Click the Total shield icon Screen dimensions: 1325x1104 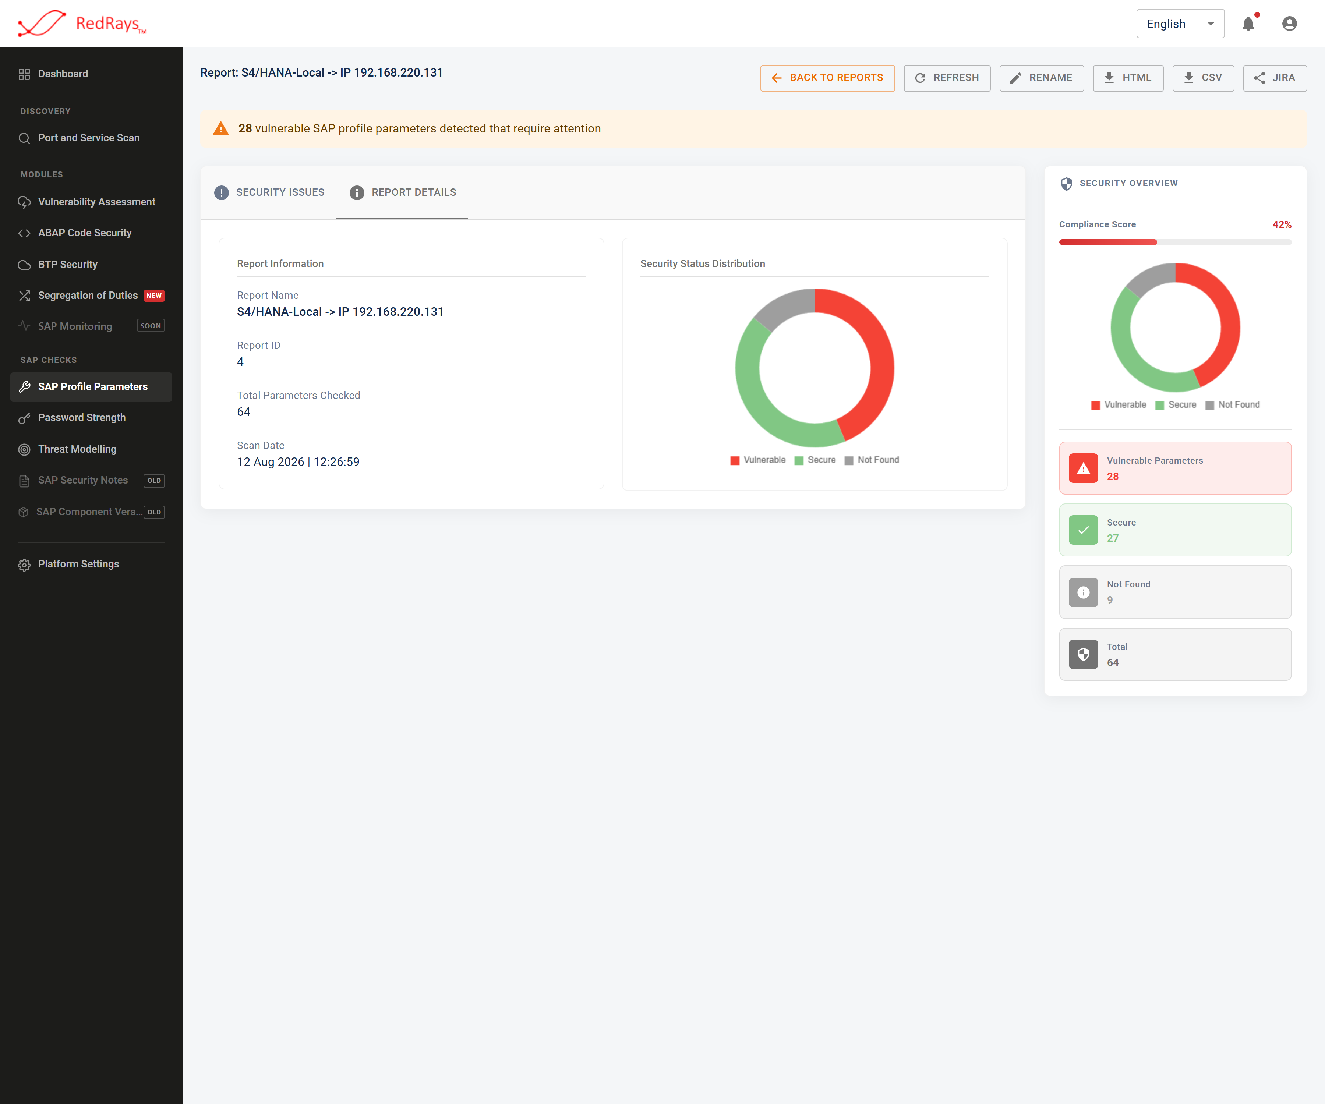coord(1083,654)
